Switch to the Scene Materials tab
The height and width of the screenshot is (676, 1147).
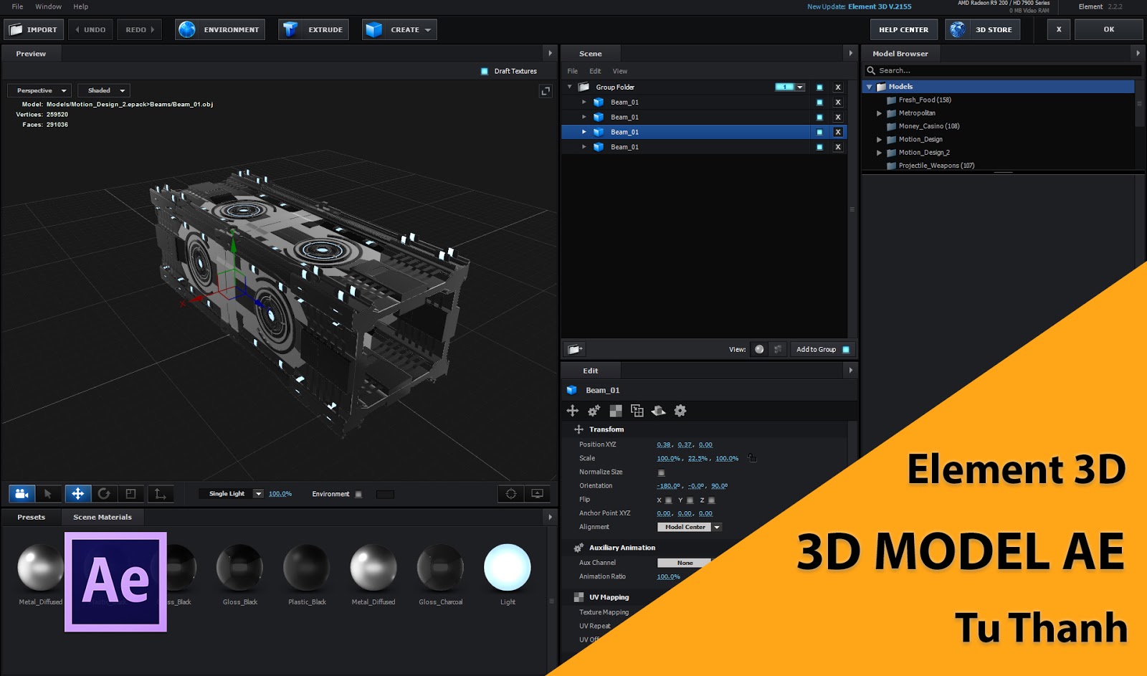(103, 517)
